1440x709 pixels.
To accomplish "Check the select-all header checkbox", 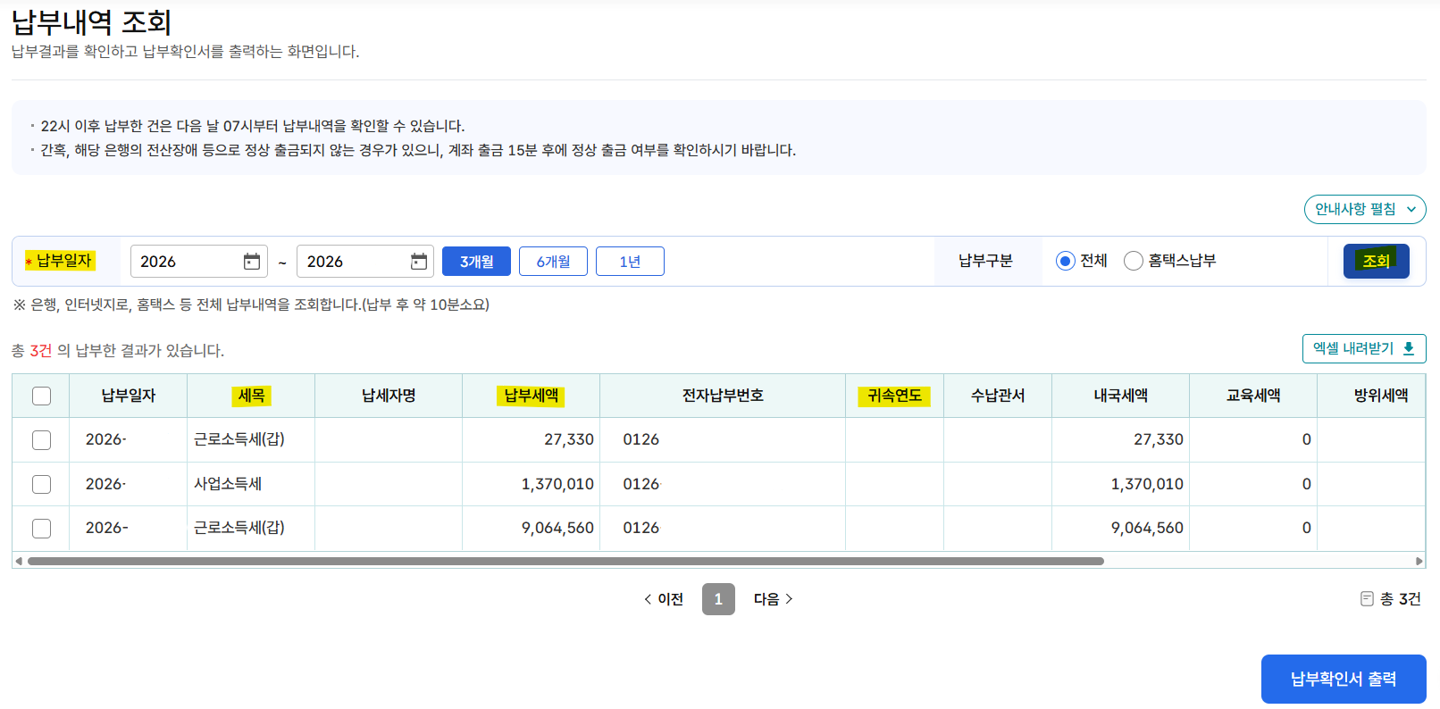I will click(41, 396).
